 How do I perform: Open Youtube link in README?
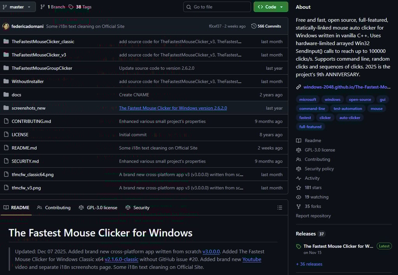(251, 259)
